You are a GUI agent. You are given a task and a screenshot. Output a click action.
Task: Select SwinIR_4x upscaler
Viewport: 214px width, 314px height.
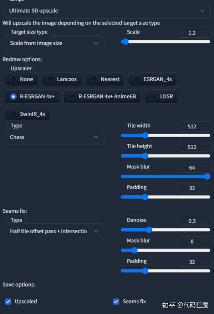click(14, 114)
